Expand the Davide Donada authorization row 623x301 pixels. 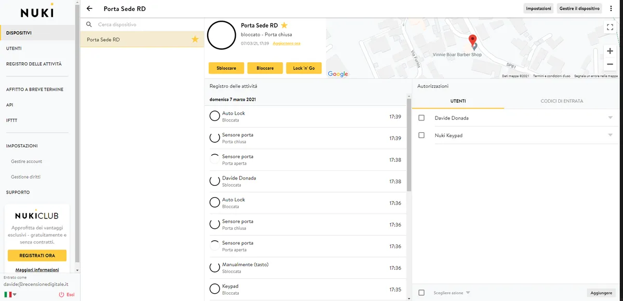coord(610,118)
